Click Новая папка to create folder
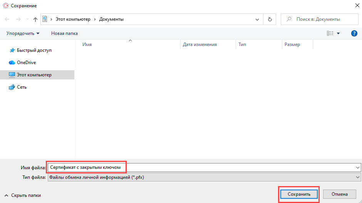Image resolution: width=362 pixels, height=203 pixels. point(64,33)
